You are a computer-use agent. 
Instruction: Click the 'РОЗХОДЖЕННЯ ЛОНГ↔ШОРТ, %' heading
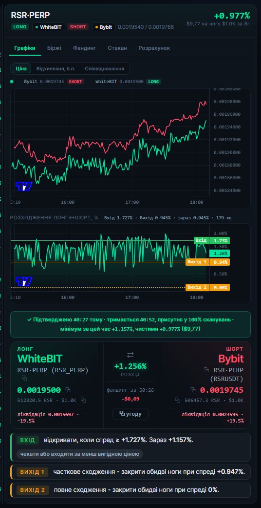coord(54,218)
